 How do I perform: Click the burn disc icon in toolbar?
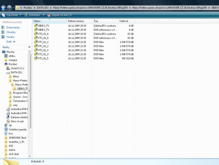coord(49,15)
